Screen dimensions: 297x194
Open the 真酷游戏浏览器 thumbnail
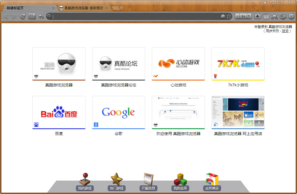(59, 64)
